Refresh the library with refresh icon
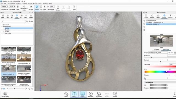This screenshot has height=99, width=176. pos(32,21)
